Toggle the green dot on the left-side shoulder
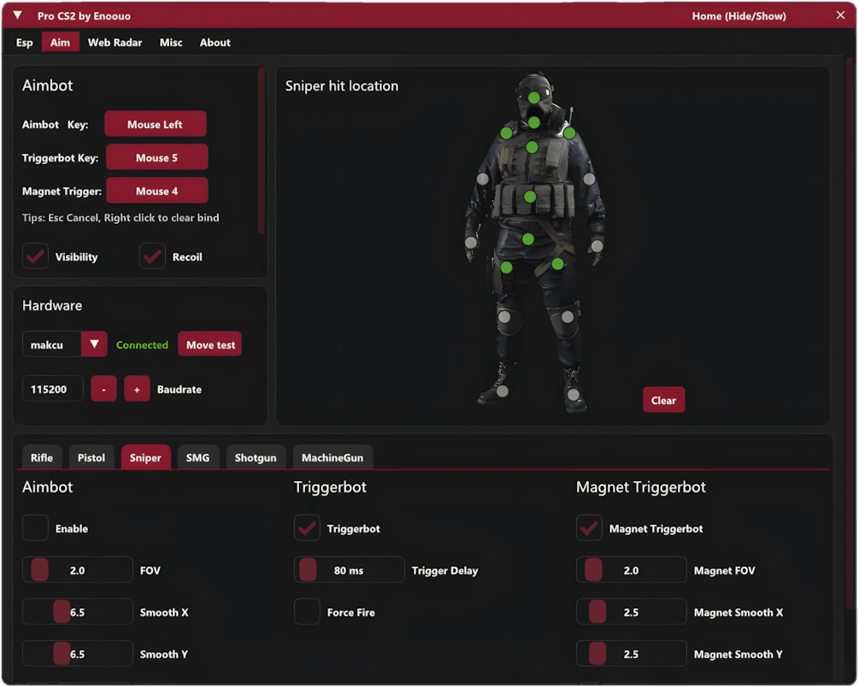859x687 pixels. pyautogui.click(x=507, y=132)
